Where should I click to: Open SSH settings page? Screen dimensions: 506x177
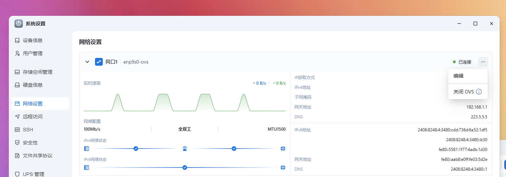pyautogui.click(x=28, y=130)
